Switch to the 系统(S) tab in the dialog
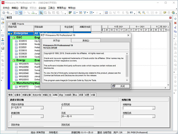Image resolution: width=178 pixels, height=134 pixels. click(86, 40)
